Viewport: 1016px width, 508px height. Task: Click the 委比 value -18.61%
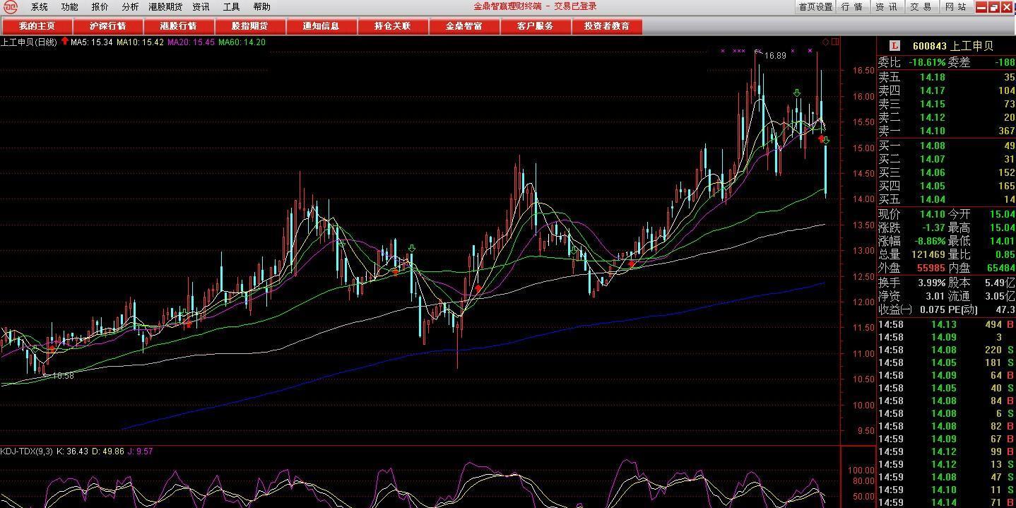(927, 62)
